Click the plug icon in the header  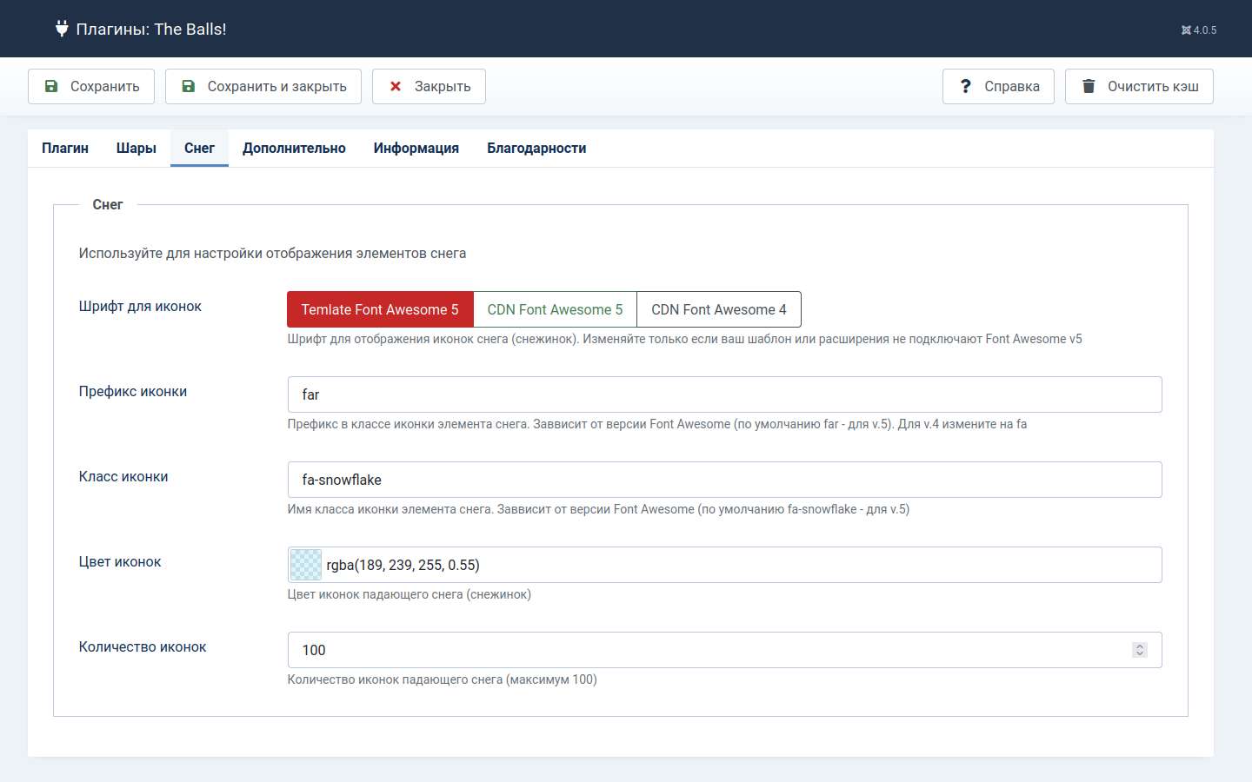pyautogui.click(x=62, y=29)
